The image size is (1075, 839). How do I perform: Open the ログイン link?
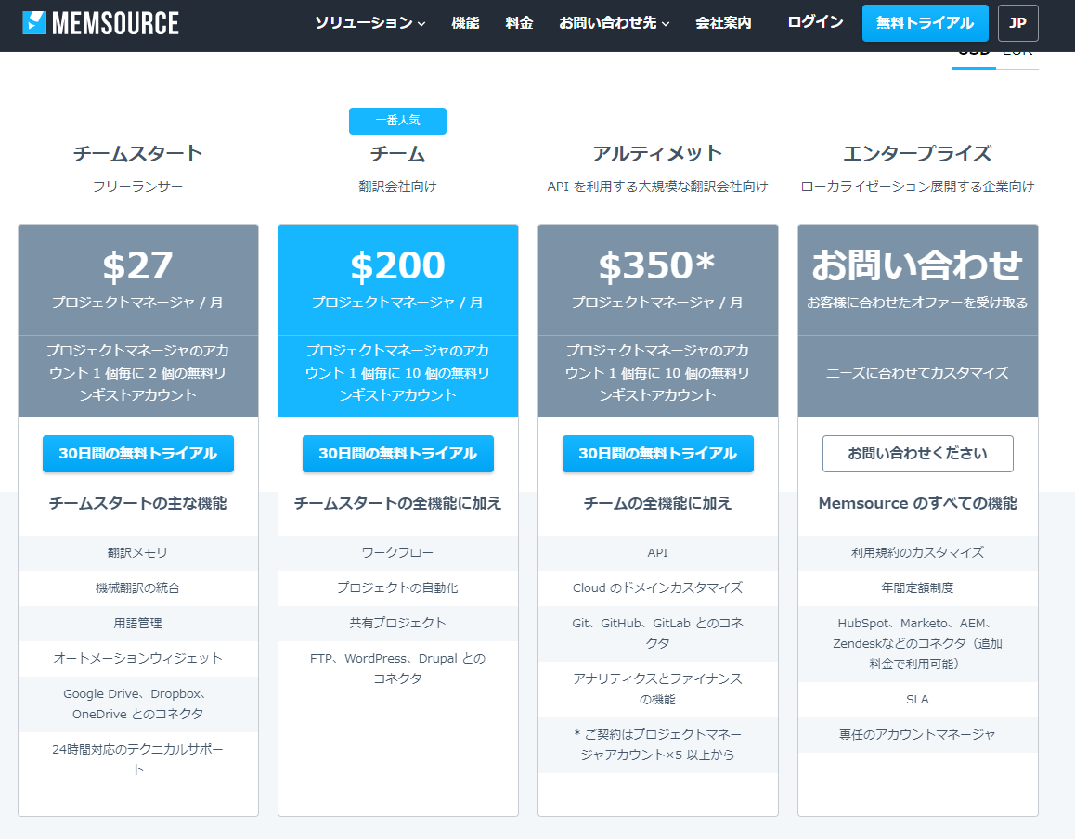click(x=815, y=22)
